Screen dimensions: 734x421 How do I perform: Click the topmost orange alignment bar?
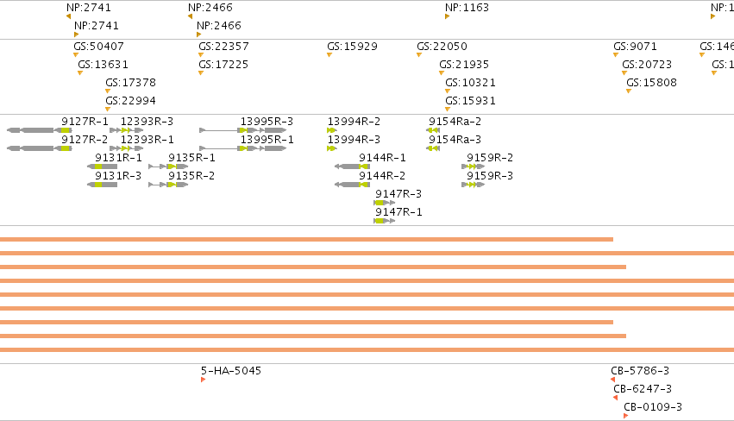[x=306, y=239]
